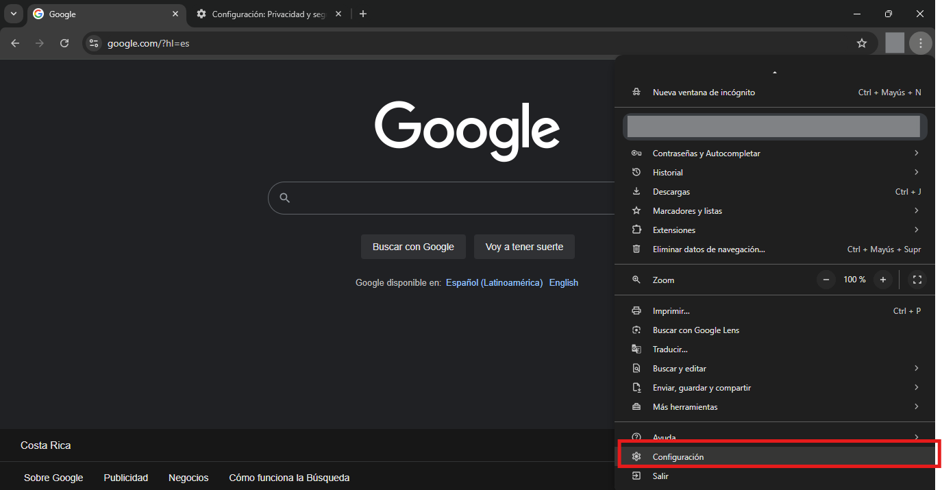Click the download arrow icon
This screenshot has height=490, width=942.
636,192
